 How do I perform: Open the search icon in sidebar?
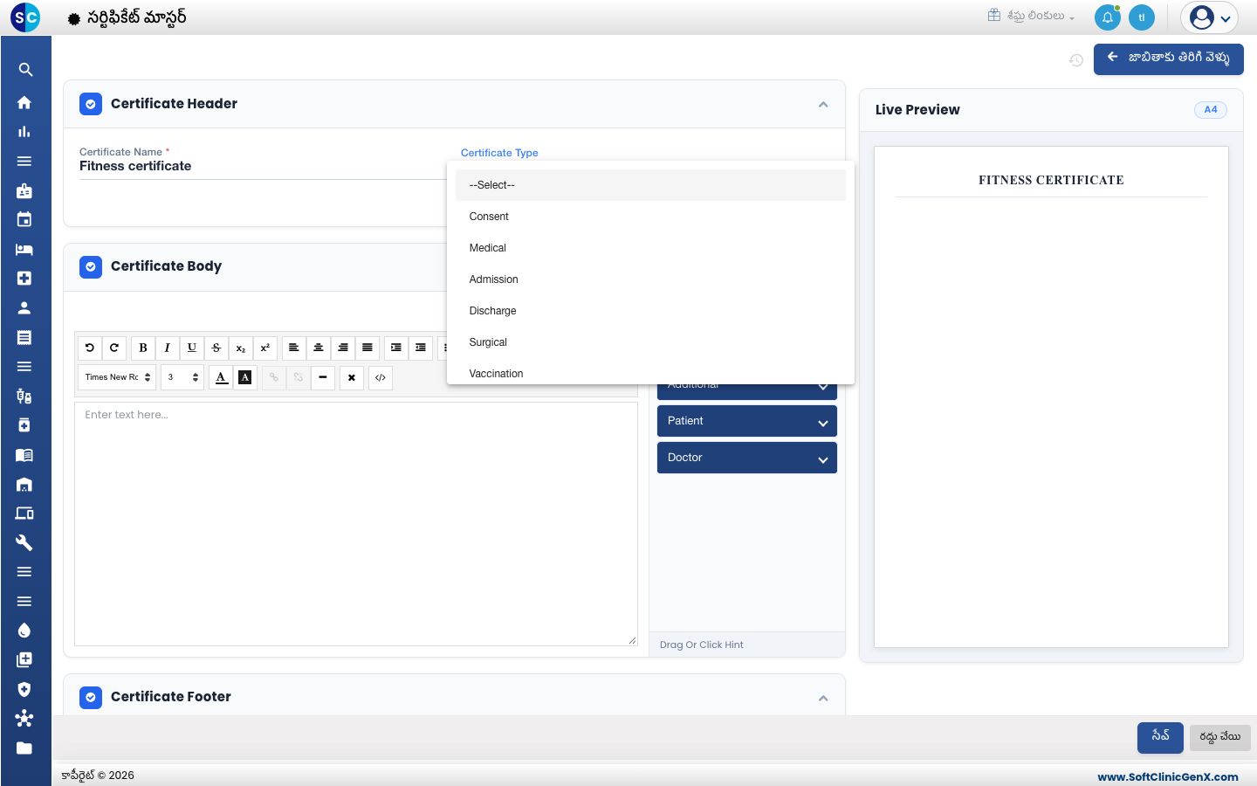24,70
